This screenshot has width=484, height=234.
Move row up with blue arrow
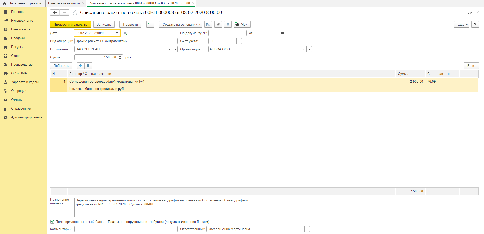pyautogui.click(x=81, y=66)
